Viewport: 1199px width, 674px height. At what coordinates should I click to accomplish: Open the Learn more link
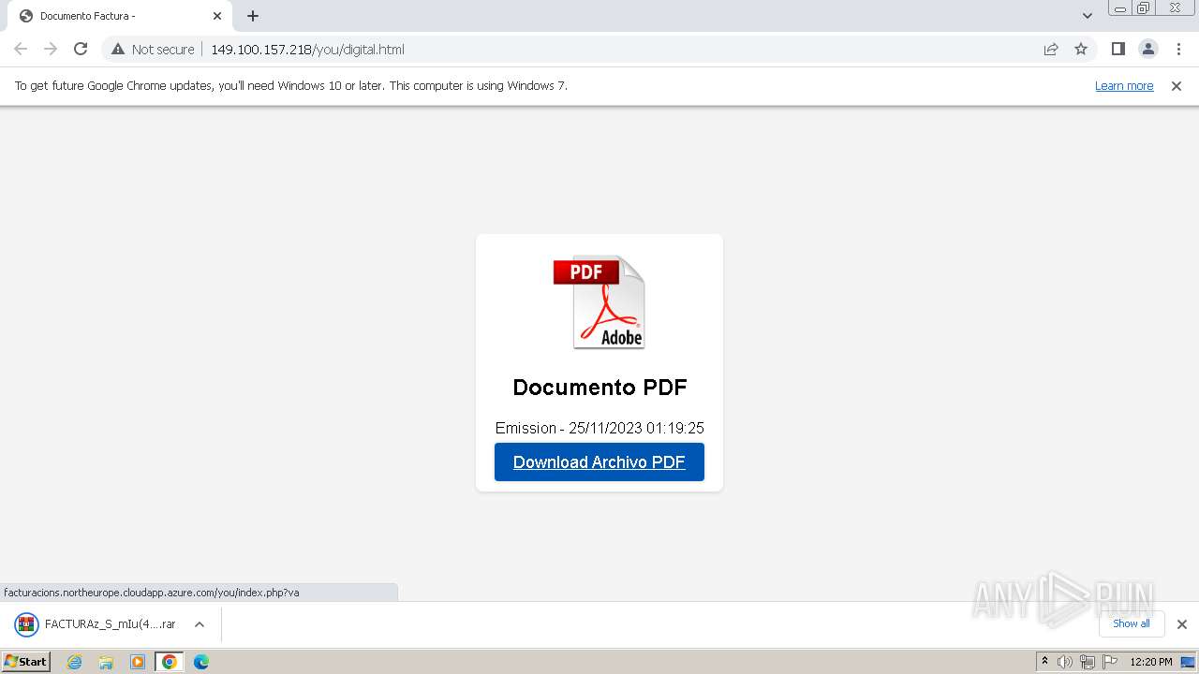[1124, 86]
